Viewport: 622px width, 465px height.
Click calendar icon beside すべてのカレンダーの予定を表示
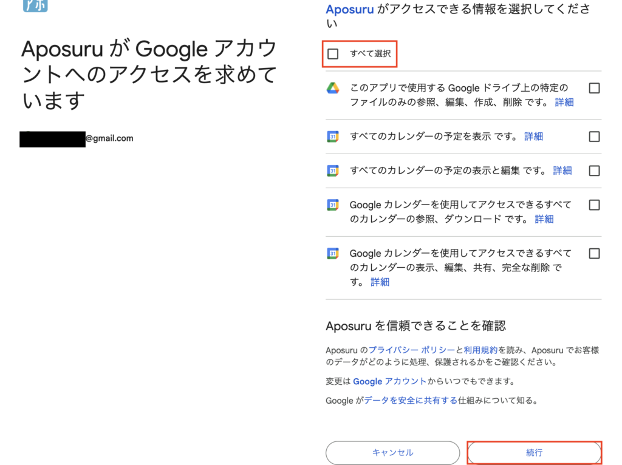point(332,137)
